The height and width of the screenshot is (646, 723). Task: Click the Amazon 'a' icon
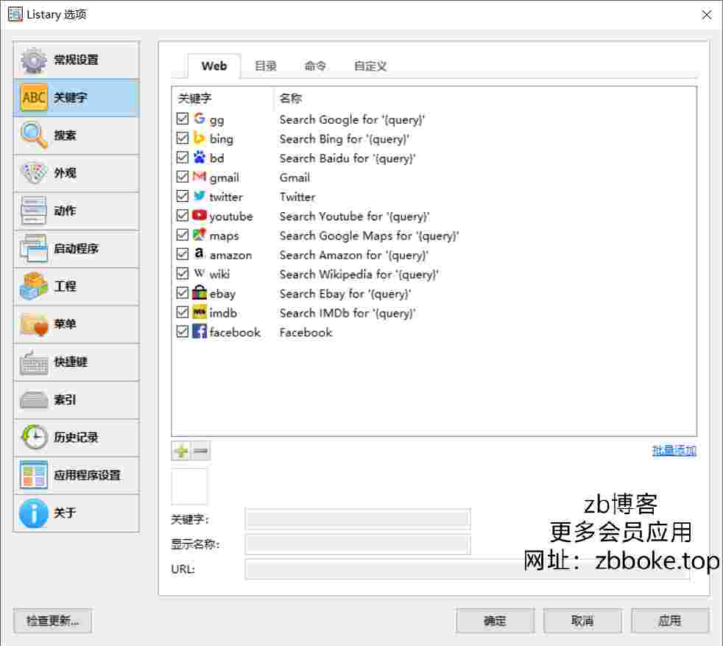[x=200, y=254]
